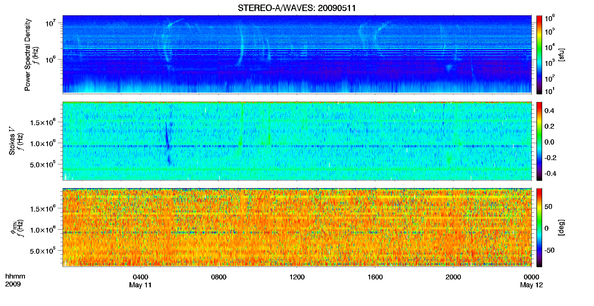This screenshot has width=594, height=306.
Task: Click the φRTN direction spectrogram panel
Action: (x=297, y=227)
